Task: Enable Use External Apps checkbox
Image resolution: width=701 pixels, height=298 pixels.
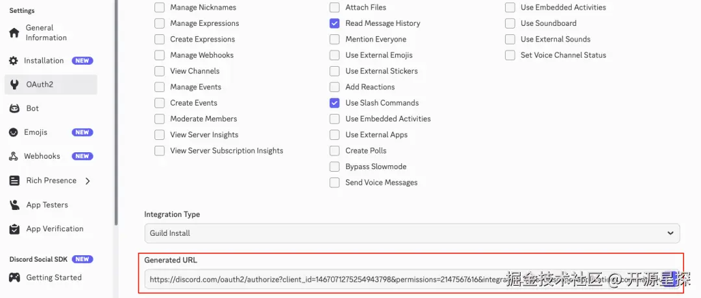Action: (x=334, y=135)
